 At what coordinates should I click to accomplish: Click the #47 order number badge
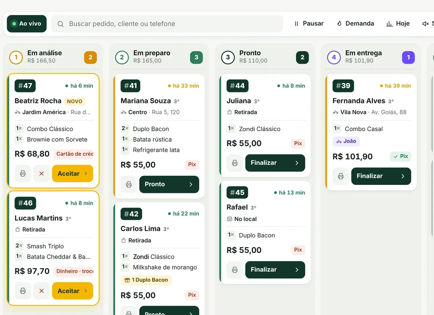[x=25, y=86]
